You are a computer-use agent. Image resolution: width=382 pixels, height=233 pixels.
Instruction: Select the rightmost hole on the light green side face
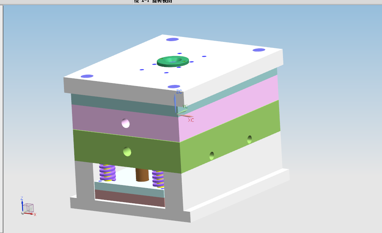tap(249, 139)
